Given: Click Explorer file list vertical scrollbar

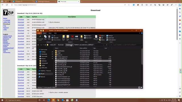Looking at the screenshot, I should 142,57.
